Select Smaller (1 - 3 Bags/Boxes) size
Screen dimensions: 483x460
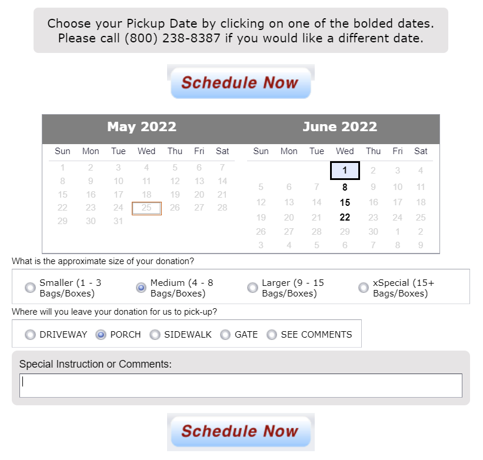pyautogui.click(x=30, y=287)
